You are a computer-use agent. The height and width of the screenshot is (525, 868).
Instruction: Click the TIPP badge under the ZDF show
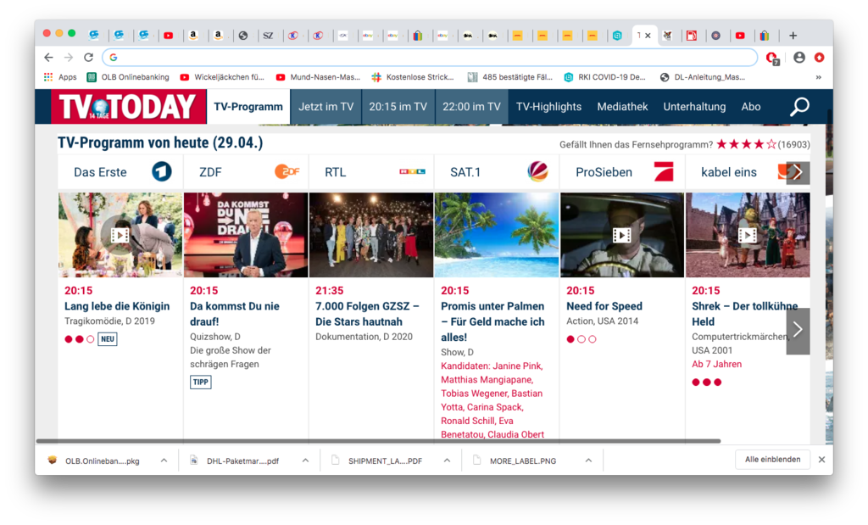200,383
